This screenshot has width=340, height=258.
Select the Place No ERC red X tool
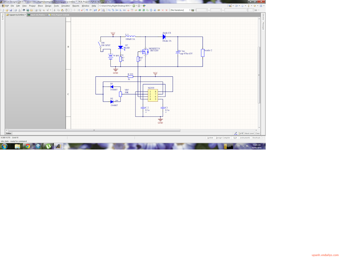pos(163,10)
